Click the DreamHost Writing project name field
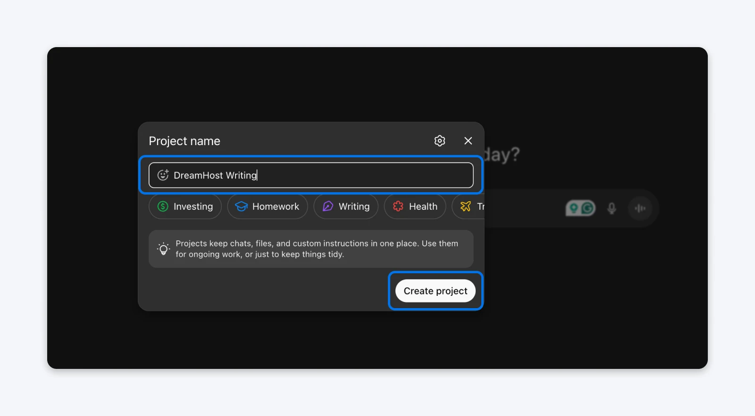Screen dimensions: 755x416 tap(311, 175)
